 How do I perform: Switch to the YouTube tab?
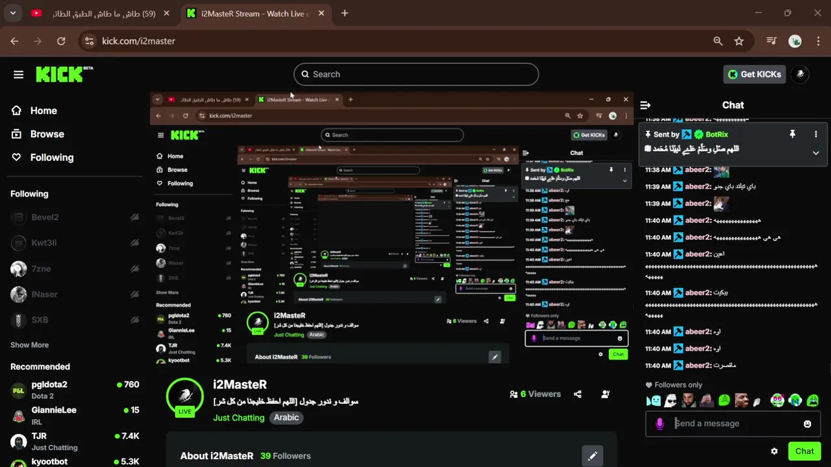96,13
